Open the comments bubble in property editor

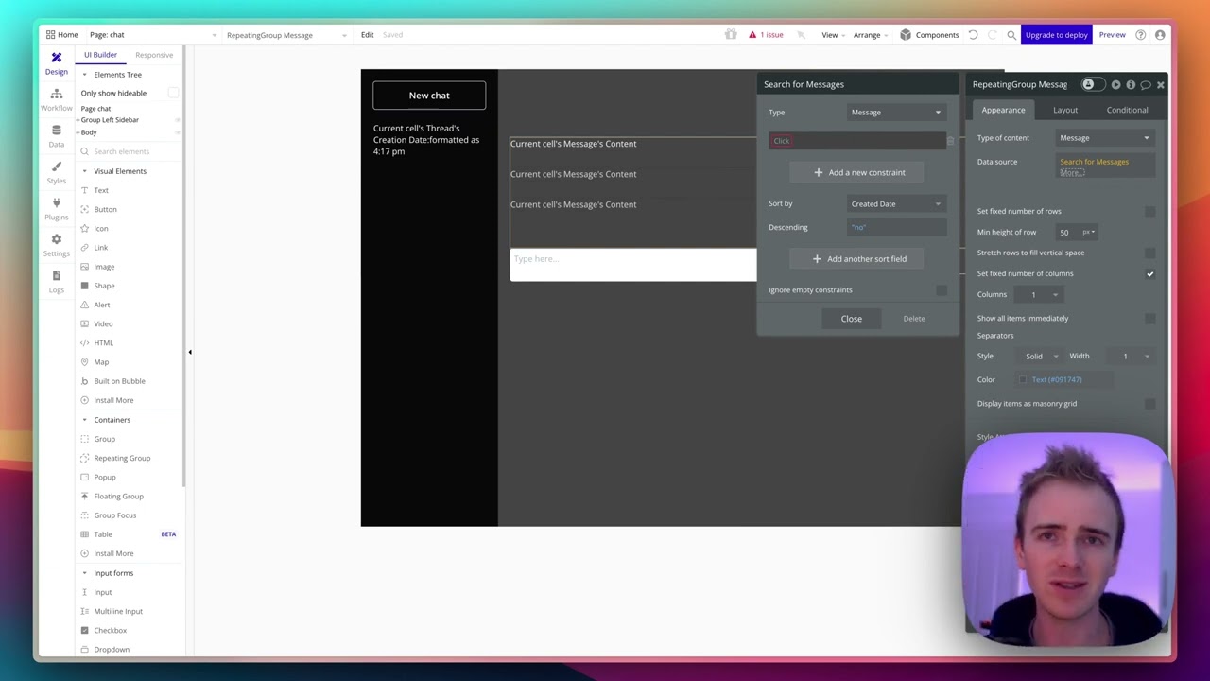point(1146,85)
